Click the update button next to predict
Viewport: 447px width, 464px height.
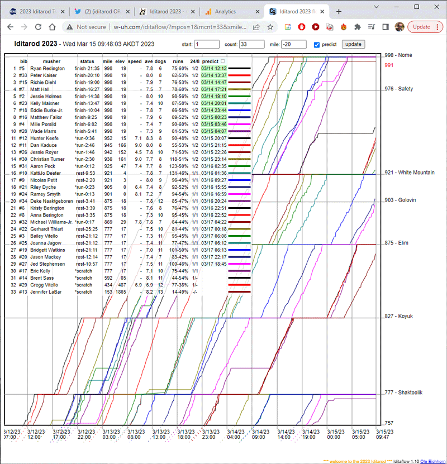(353, 44)
